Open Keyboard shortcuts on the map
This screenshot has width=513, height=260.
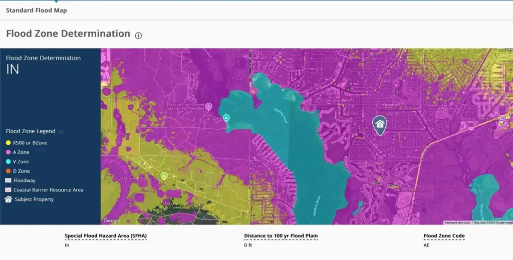457,222
